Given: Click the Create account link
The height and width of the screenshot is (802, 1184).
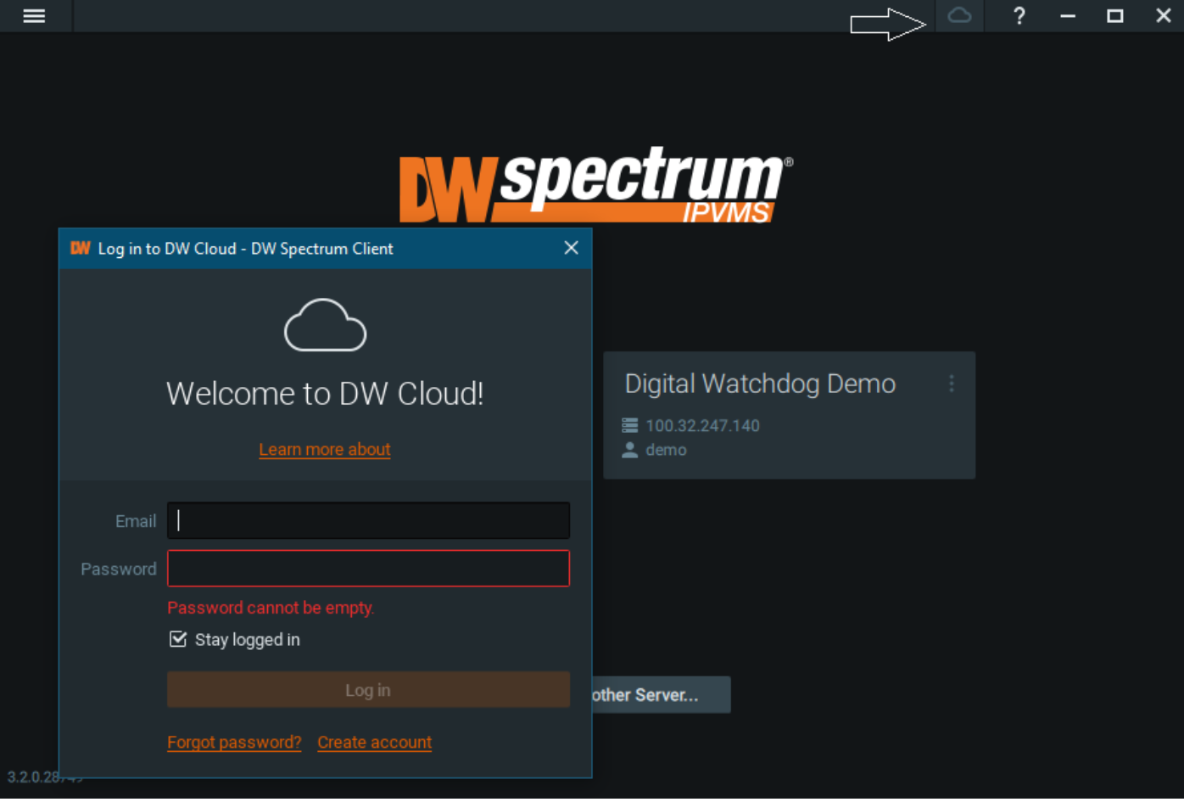Looking at the screenshot, I should tap(374, 743).
